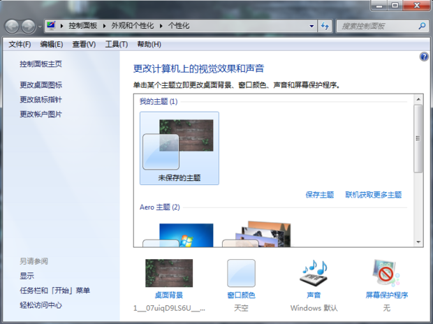Open recent pages dropdown beside navigation arrows
433x324 pixels.
pyautogui.click(x=40, y=27)
